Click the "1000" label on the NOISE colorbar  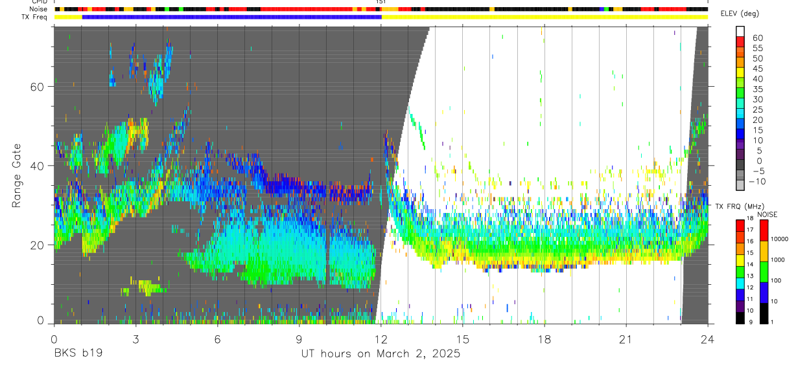(x=778, y=260)
